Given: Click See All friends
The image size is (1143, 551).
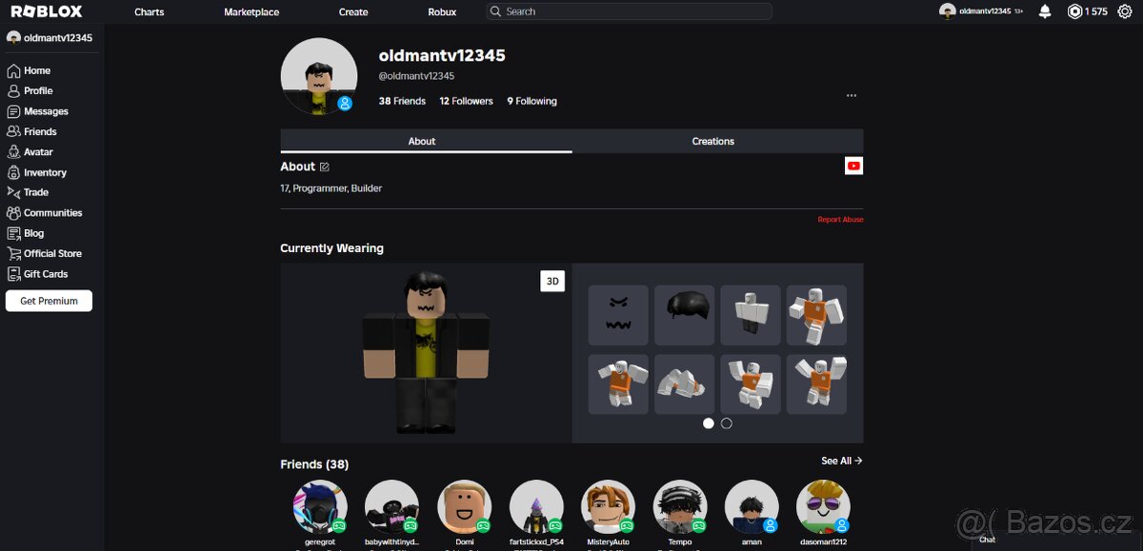Looking at the screenshot, I should click(x=842, y=461).
